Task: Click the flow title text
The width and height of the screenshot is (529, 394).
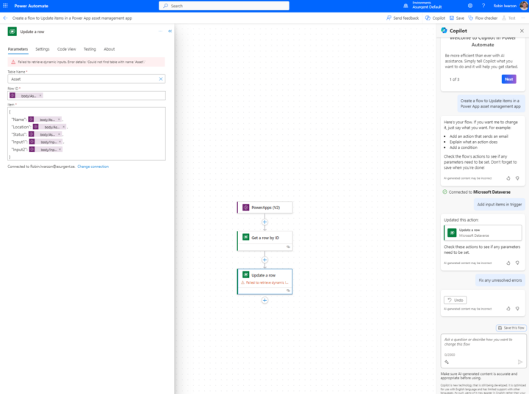Action: (72, 18)
